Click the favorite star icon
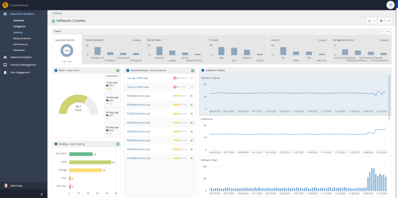Screen dimensions: 398x198 point(369,21)
